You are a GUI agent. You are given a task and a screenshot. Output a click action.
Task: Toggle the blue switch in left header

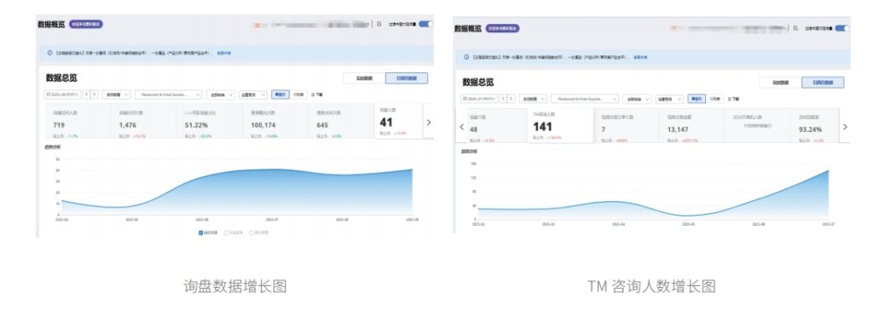[x=426, y=24]
